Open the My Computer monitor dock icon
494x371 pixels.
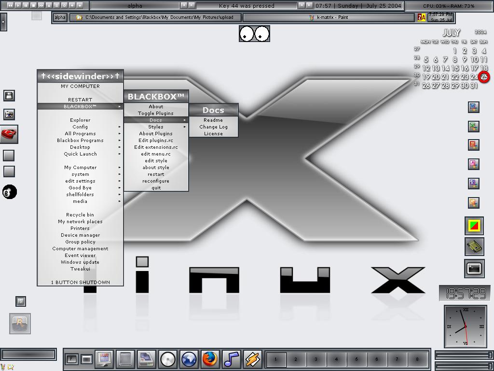104,359
